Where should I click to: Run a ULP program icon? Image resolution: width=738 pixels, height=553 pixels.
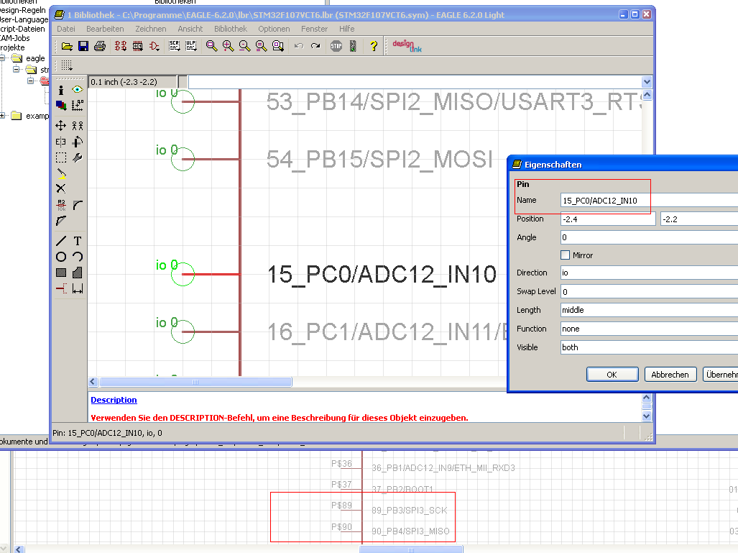point(190,46)
